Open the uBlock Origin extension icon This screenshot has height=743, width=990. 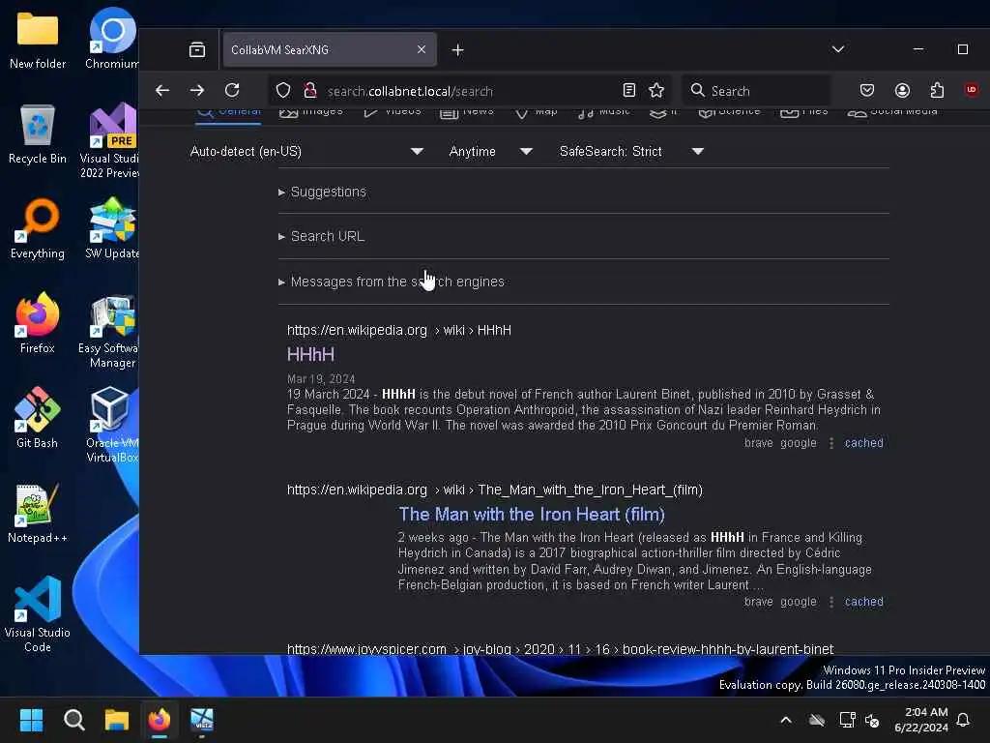[971, 90]
